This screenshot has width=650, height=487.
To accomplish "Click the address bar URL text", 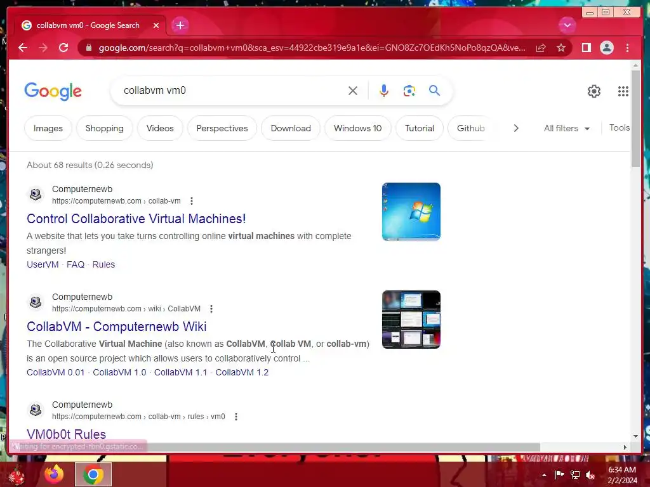I will click(x=312, y=48).
